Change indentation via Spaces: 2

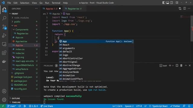(x=129, y=106)
